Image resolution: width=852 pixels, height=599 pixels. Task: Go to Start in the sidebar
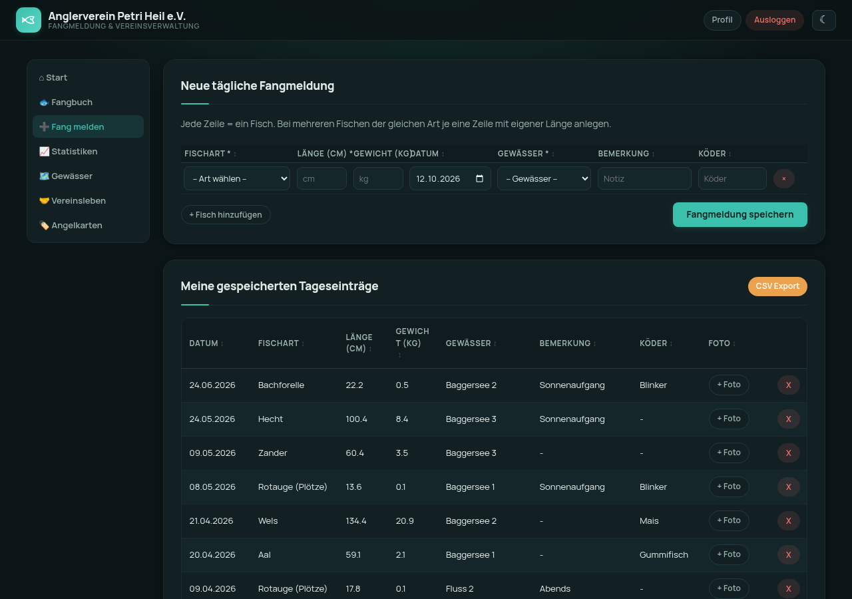[x=88, y=77]
